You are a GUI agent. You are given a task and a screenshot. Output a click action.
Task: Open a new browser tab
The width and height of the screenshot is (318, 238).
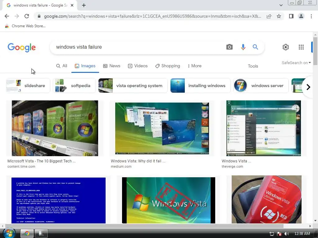84,6
